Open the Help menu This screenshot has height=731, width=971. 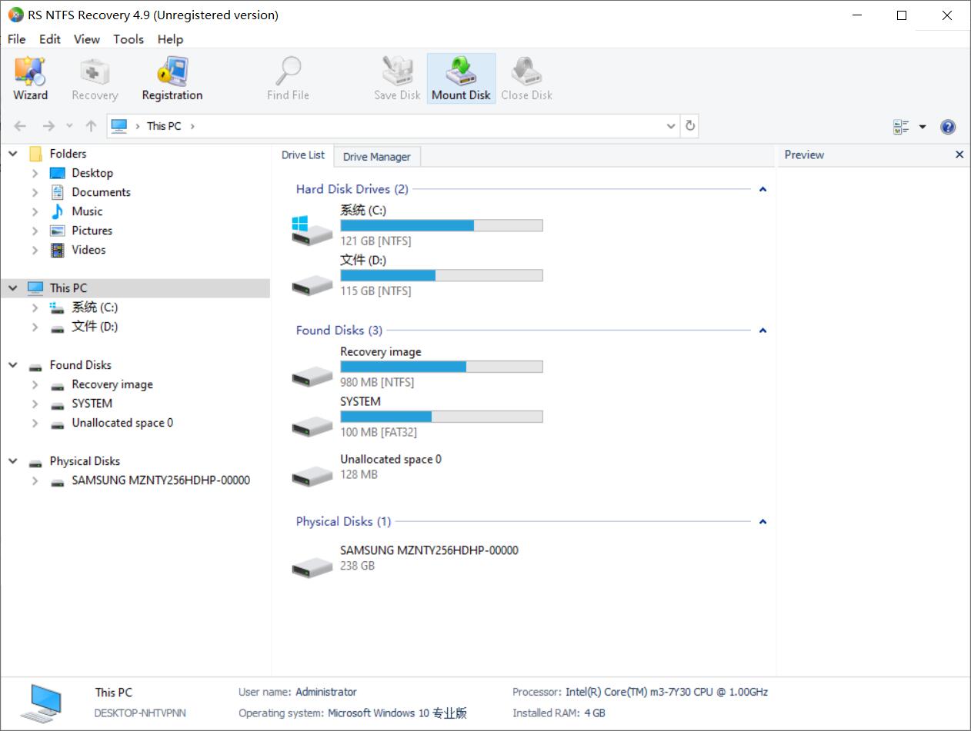(170, 39)
